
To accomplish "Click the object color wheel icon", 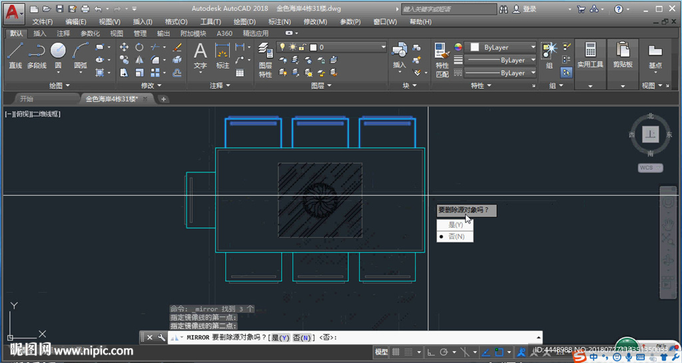I will [458, 47].
